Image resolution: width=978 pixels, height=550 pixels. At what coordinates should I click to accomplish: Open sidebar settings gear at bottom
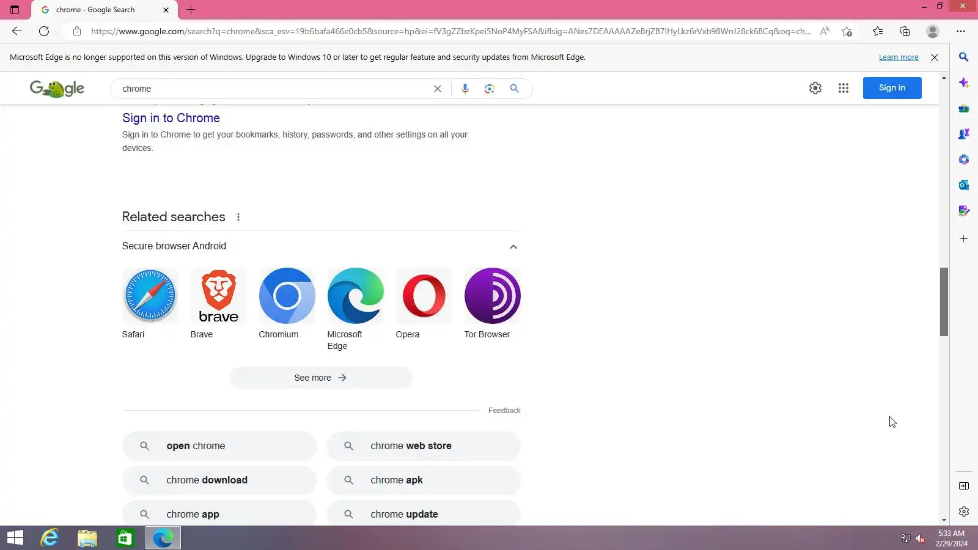[x=964, y=512]
